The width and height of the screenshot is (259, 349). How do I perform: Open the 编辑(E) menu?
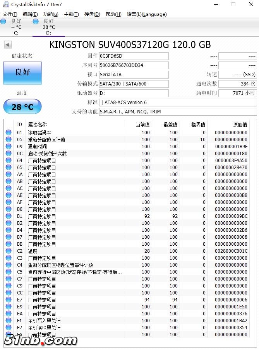click(30, 14)
